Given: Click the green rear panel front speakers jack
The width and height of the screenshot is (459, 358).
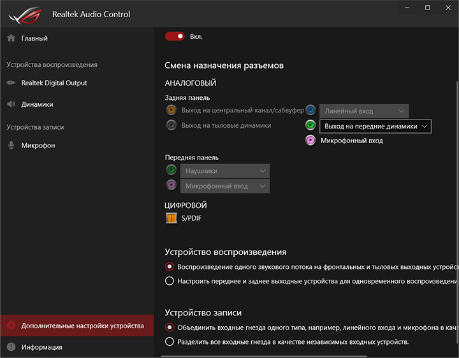Looking at the screenshot, I should tap(310, 125).
